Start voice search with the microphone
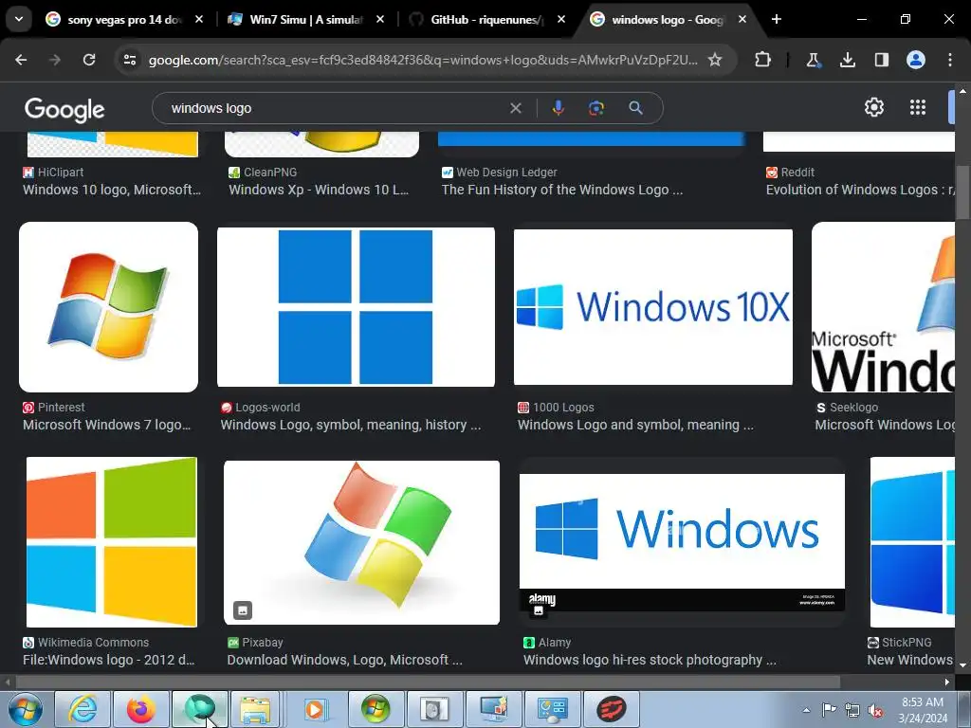The width and height of the screenshot is (971, 728). click(558, 108)
